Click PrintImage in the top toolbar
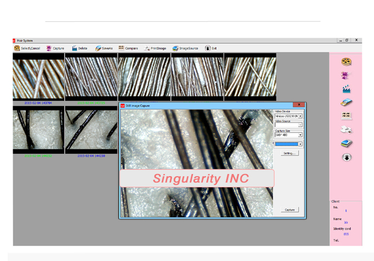This screenshot has width=374, height=261. 155,48
